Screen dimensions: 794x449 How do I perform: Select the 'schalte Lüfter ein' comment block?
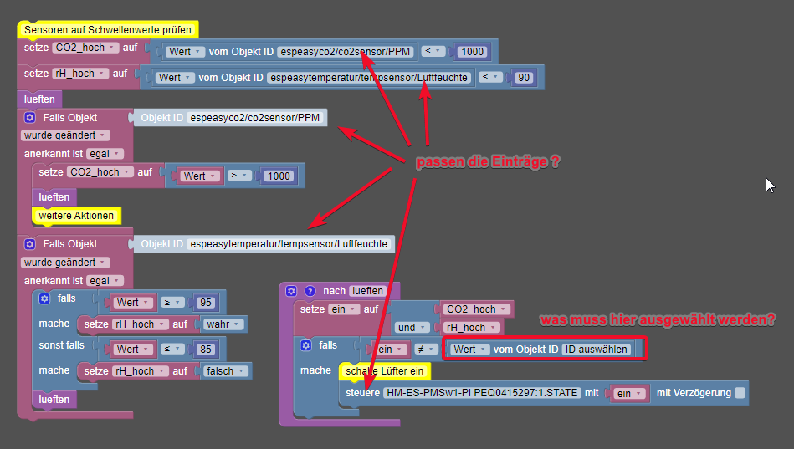[x=384, y=371]
